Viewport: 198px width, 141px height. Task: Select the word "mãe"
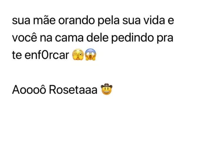pos(44,21)
